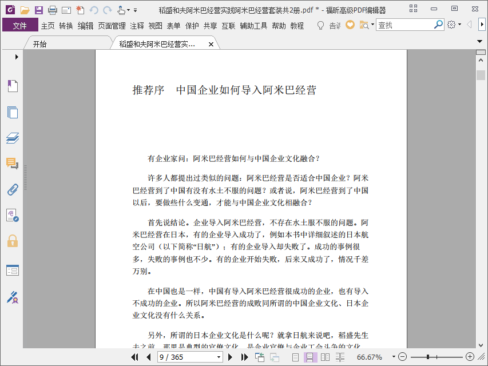Open the Layers panel
The image size is (488, 366).
tap(13, 138)
